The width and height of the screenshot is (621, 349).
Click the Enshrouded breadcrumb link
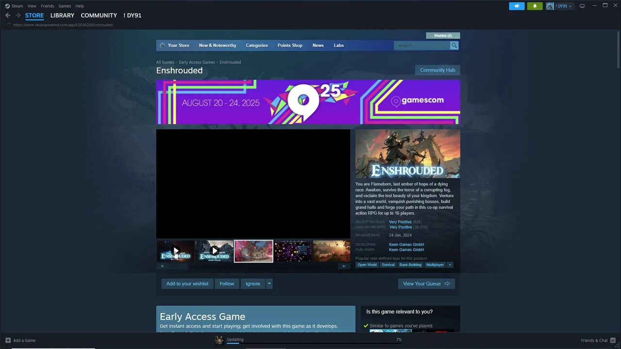click(x=230, y=62)
